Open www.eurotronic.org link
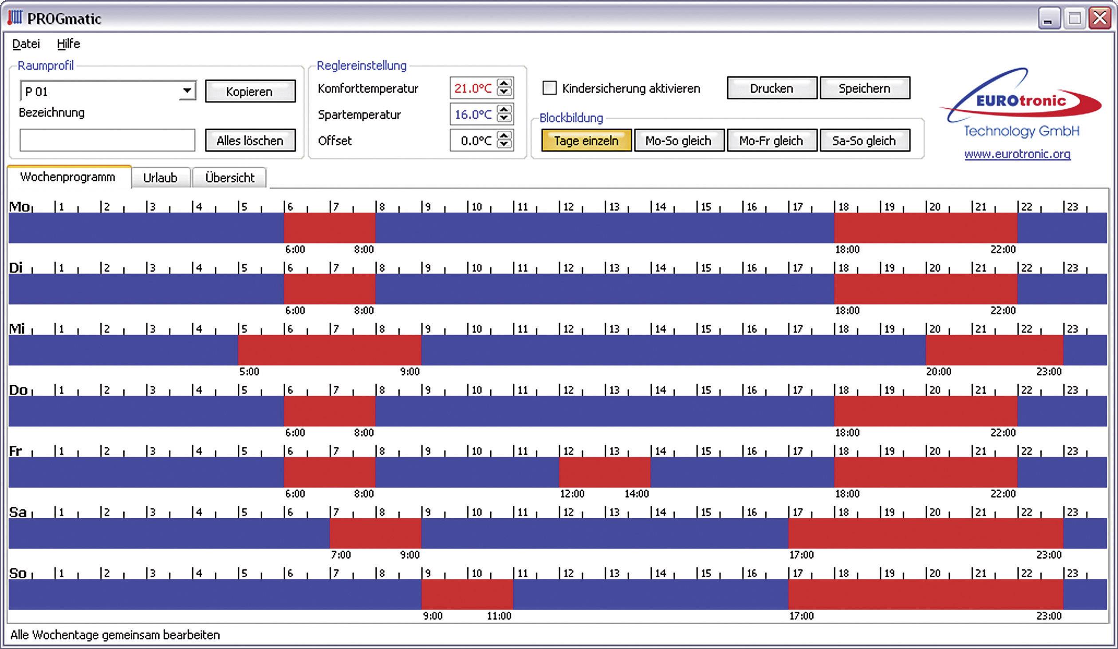The width and height of the screenshot is (1118, 649). (1017, 154)
